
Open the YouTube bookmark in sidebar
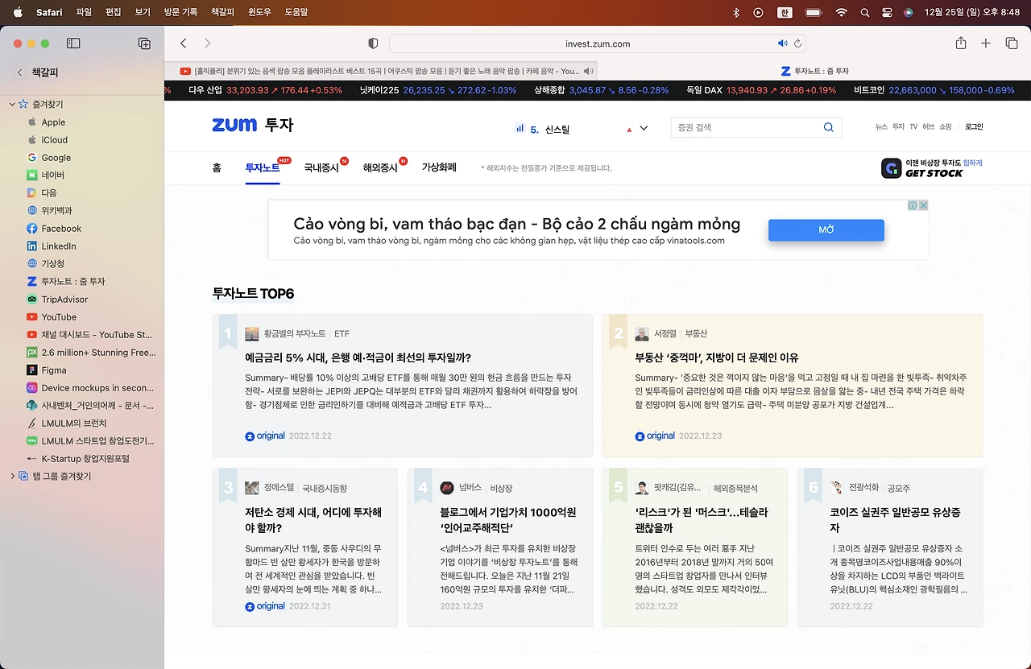coord(52,317)
